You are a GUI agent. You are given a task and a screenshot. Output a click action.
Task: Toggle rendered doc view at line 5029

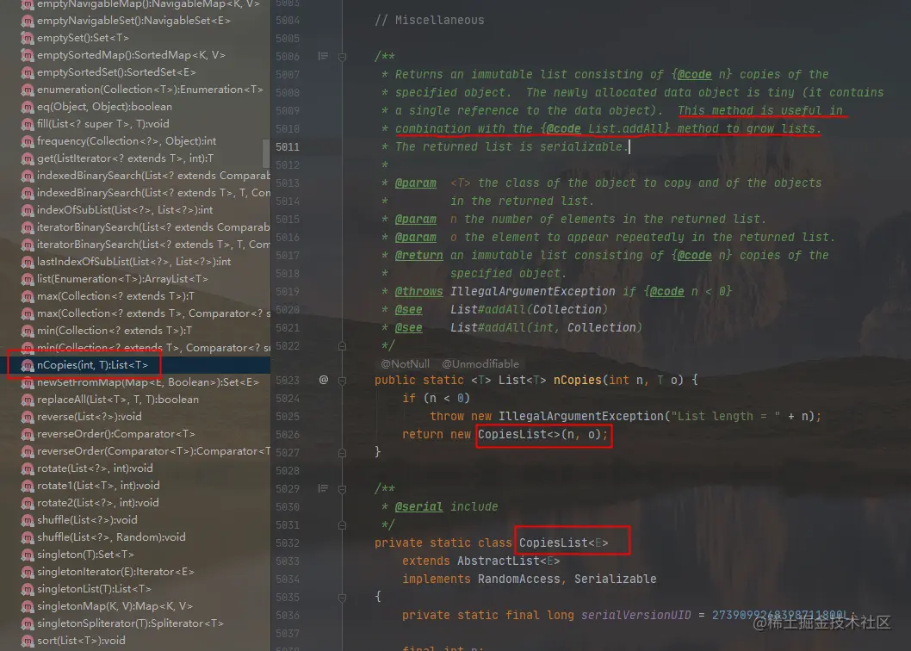pyautogui.click(x=323, y=488)
